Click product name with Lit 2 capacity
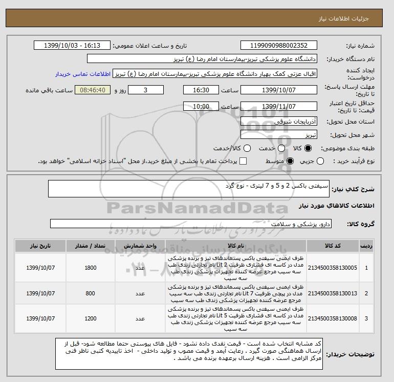This screenshot has width=394, height=382. point(236,268)
